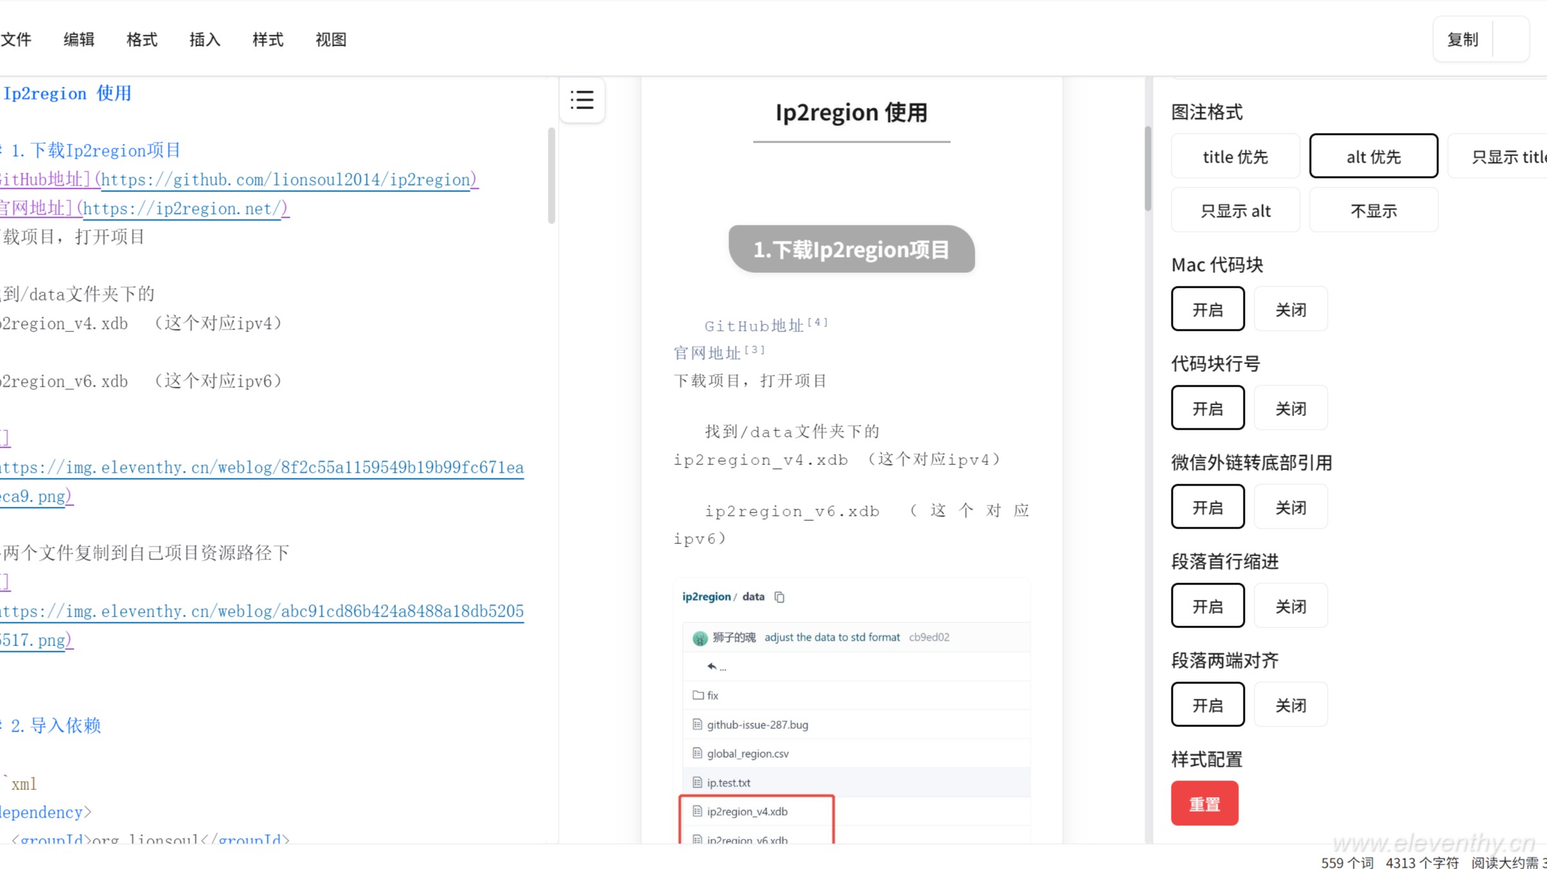
Task: Enable 段落首行缩进
Action: pyautogui.click(x=1208, y=606)
